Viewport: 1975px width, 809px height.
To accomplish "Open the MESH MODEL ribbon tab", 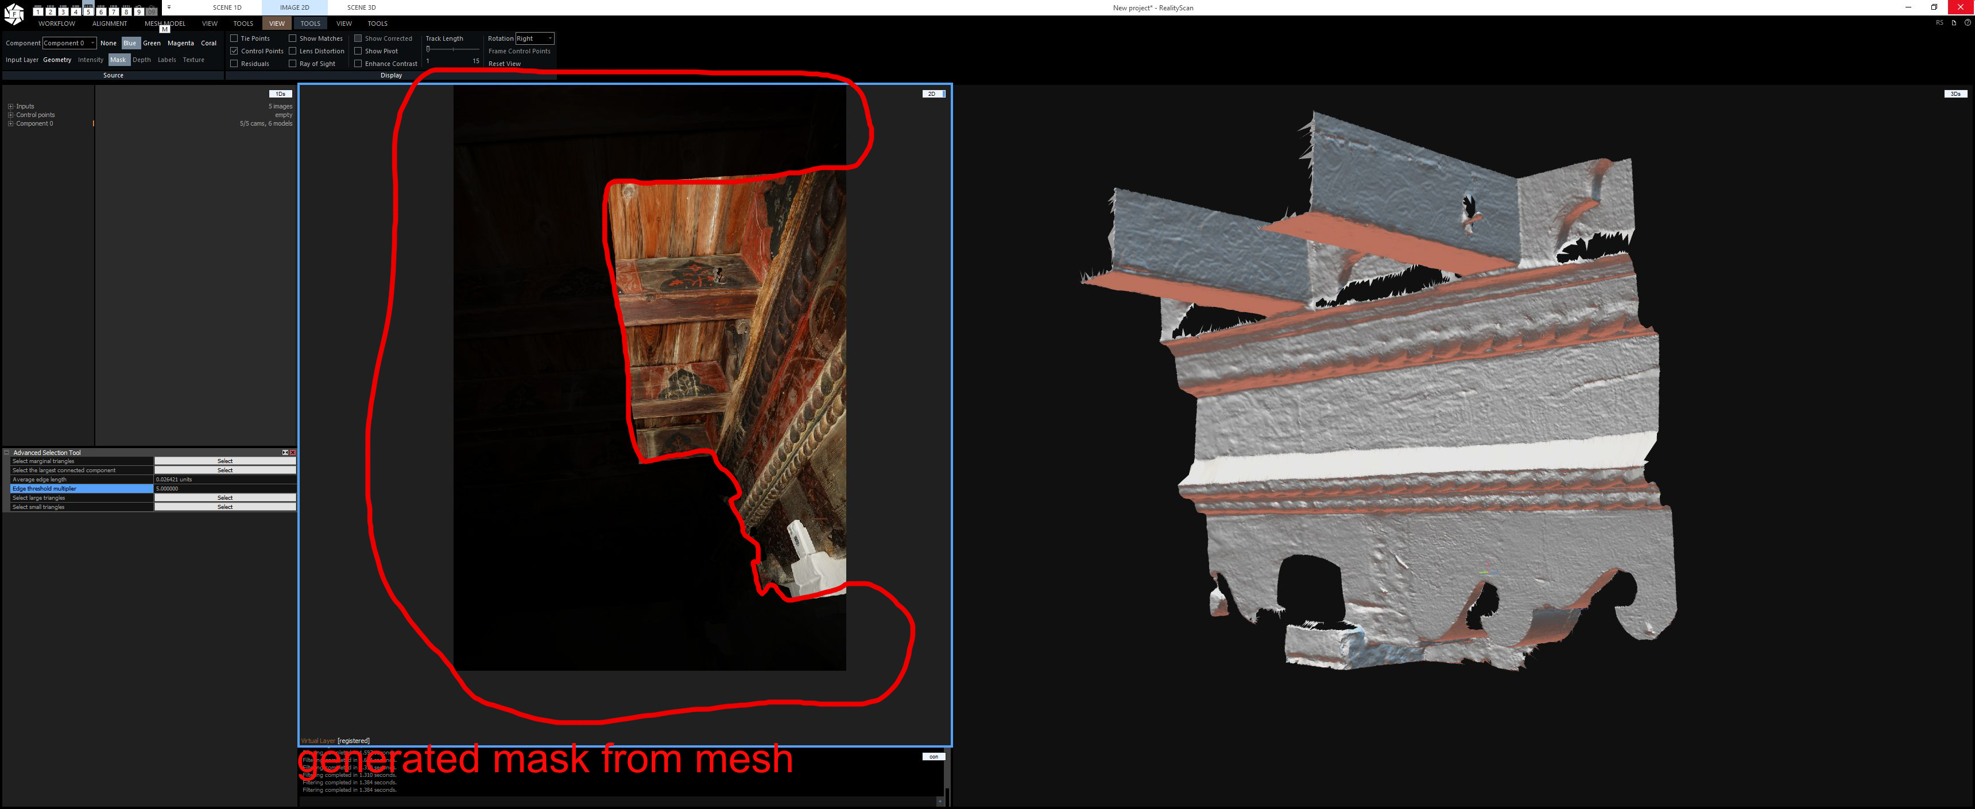I will tap(165, 24).
